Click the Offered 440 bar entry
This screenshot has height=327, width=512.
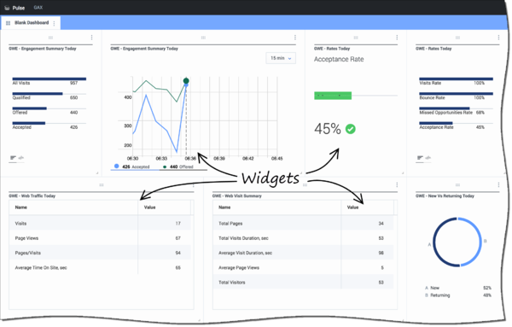49,110
